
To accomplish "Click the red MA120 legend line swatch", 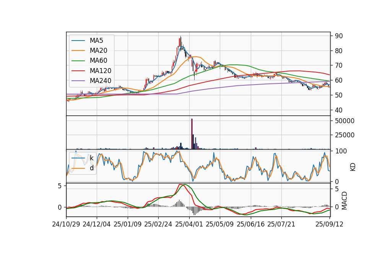I will point(78,71).
